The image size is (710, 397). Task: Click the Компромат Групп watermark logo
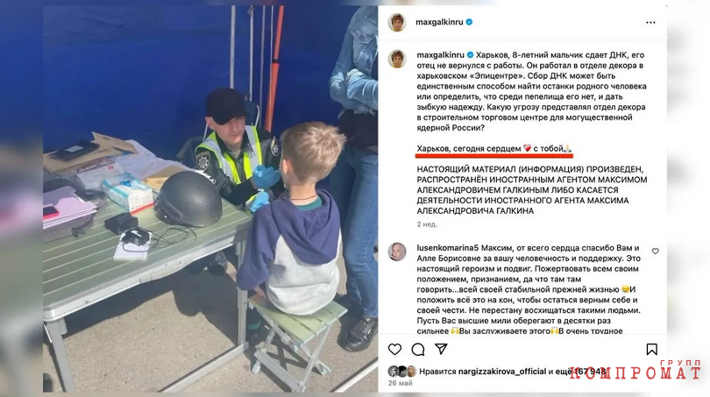(x=635, y=370)
